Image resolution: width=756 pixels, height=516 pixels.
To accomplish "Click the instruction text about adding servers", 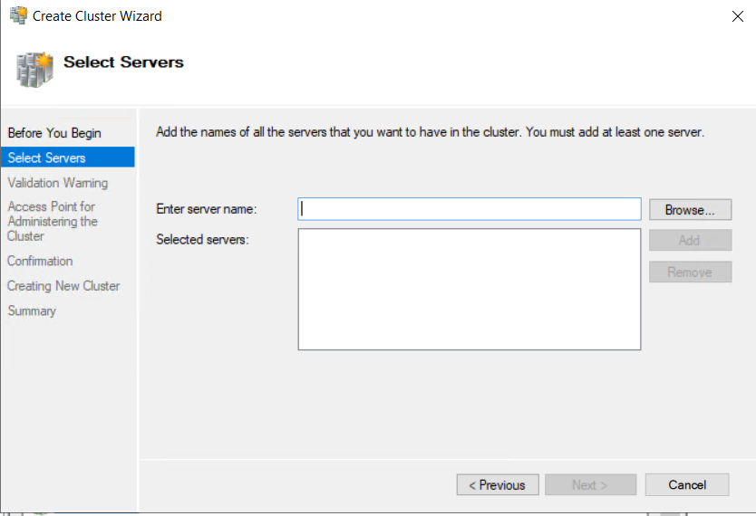I will [x=430, y=132].
